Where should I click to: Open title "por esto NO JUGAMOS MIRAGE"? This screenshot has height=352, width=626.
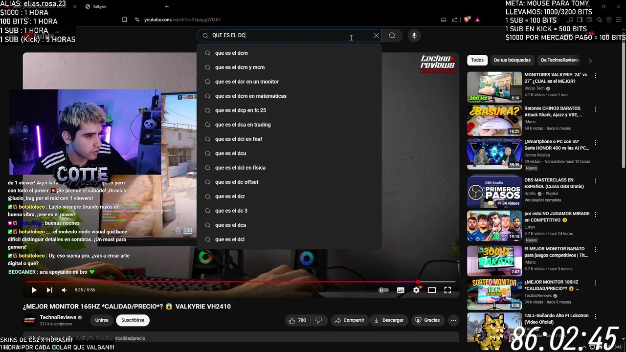(x=557, y=217)
